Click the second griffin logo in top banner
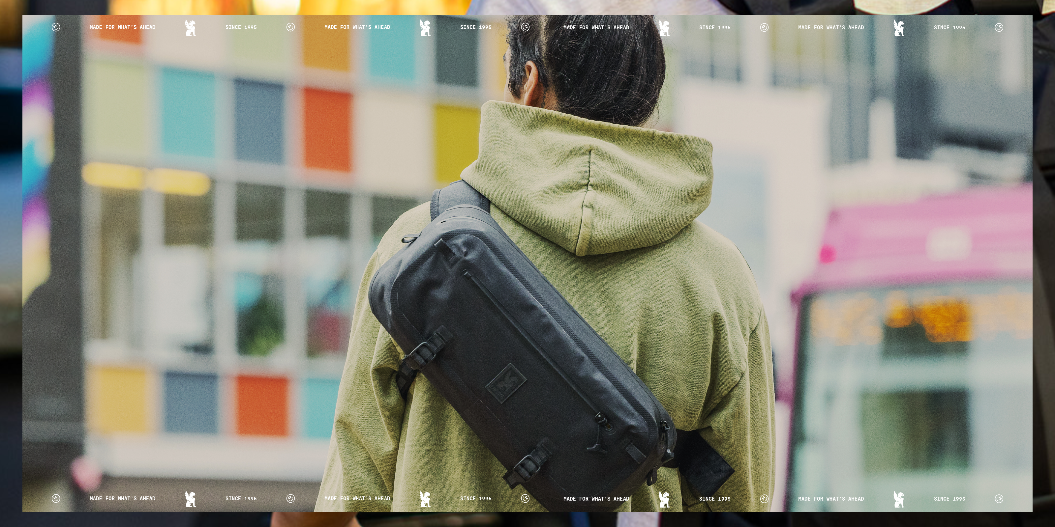The image size is (1055, 527). coord(425,28)
